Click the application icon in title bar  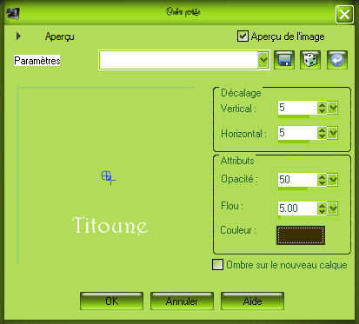tap(13, 14)
